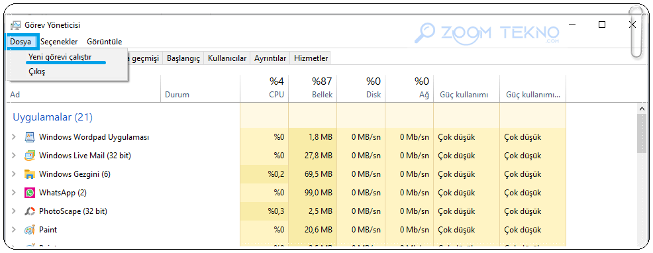Viewport: 653px width, 253px height.
Task: Click the Windows Wordpad application icon
Action: [30, 137]
